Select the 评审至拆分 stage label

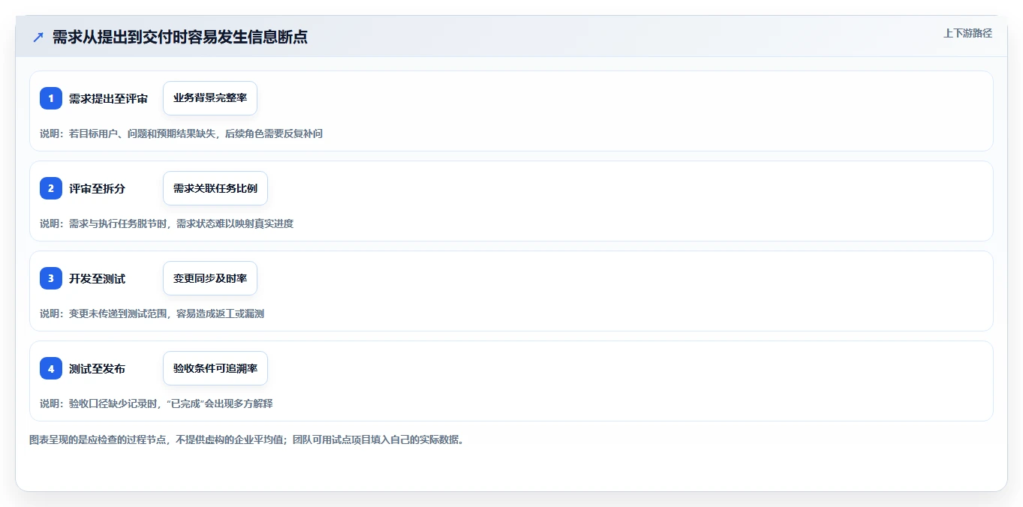click(x=97, y=188)
